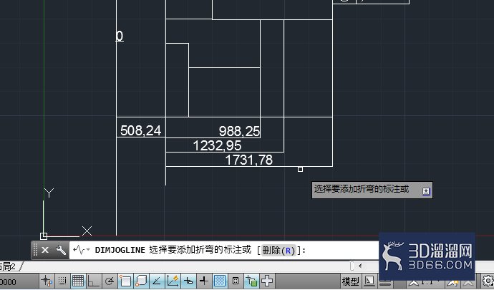Toggle 3D Object Snap in the status bar
This screenshot has width=494, height=290.
click(141, 281)
